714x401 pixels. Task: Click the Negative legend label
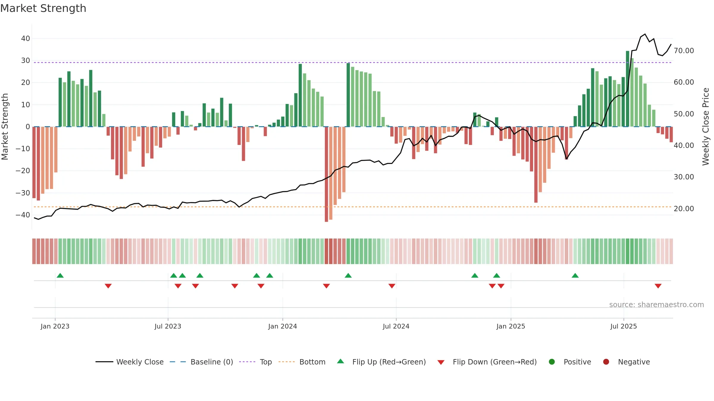[x=634, y=362]
